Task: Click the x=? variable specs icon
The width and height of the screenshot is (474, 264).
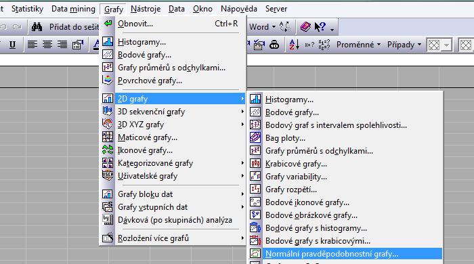Action: 309,45
